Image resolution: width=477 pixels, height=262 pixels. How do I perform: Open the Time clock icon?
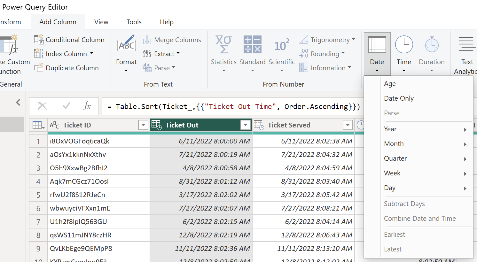pos(404,44)
